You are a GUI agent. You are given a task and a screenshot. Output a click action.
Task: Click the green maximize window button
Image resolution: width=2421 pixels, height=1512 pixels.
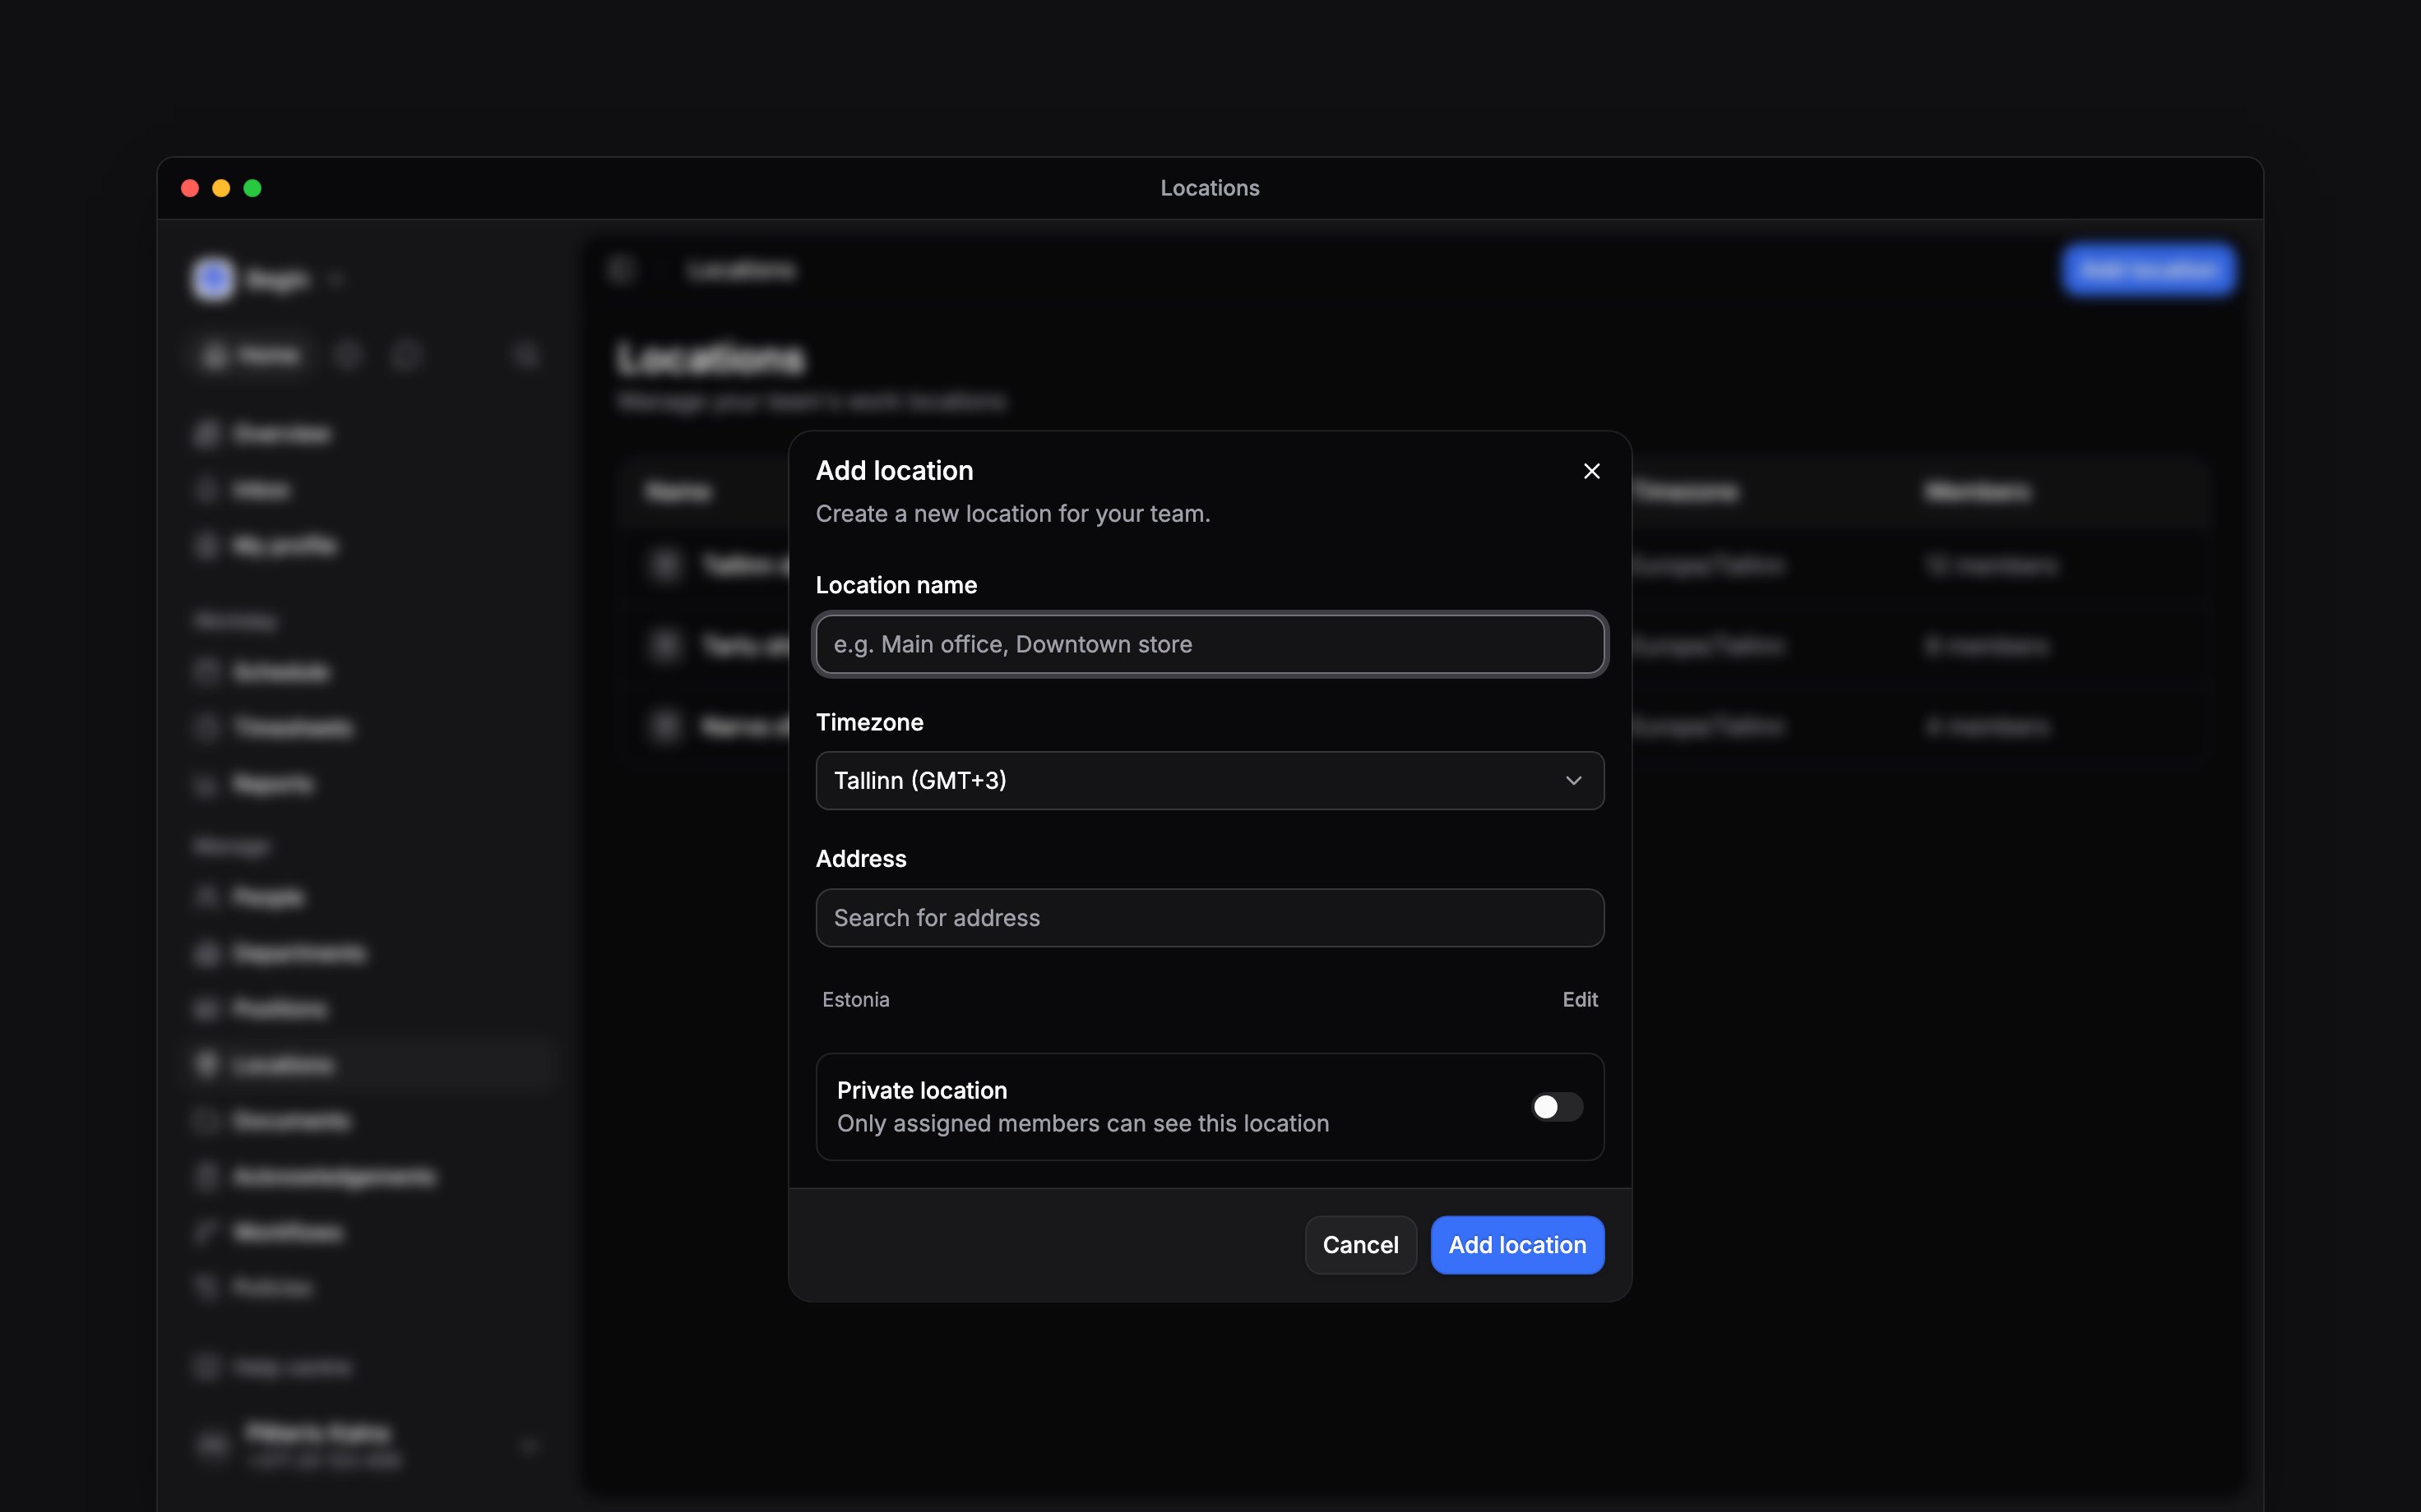[252, 188]
